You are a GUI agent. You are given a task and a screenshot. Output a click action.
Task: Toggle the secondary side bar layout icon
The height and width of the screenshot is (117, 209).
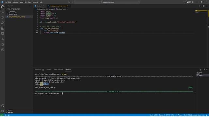pyautogui.click(x=190, y=2)
